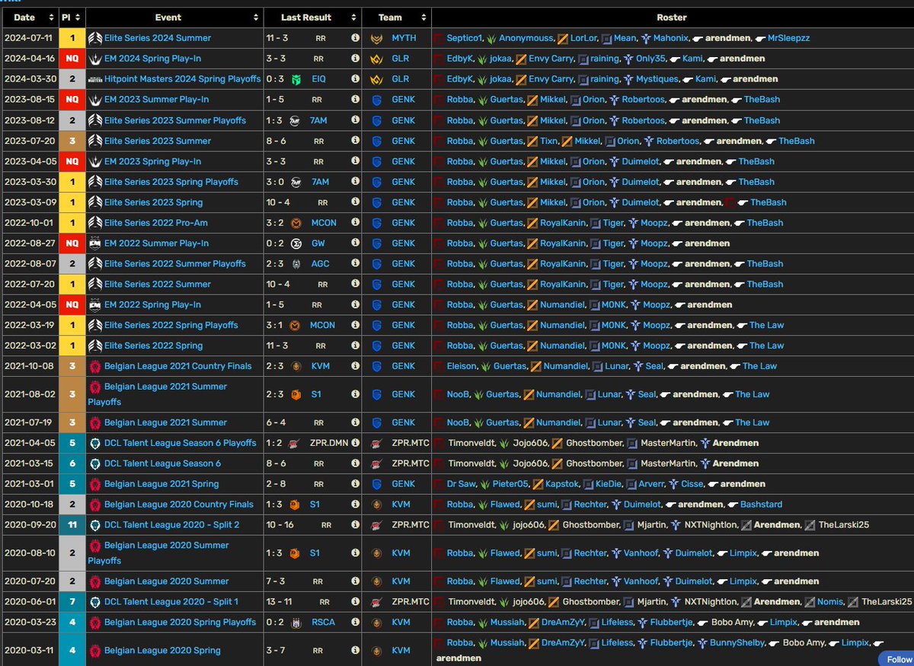Viewport: 914px width, 666px height.
Task: Open info icon for Elite Series 2024 Summer
Action: click(x=355, y=37)
